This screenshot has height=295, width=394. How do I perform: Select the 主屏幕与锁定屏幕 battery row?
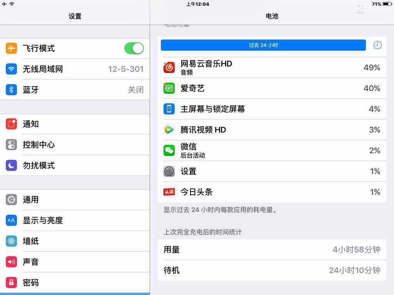(272, 109)
